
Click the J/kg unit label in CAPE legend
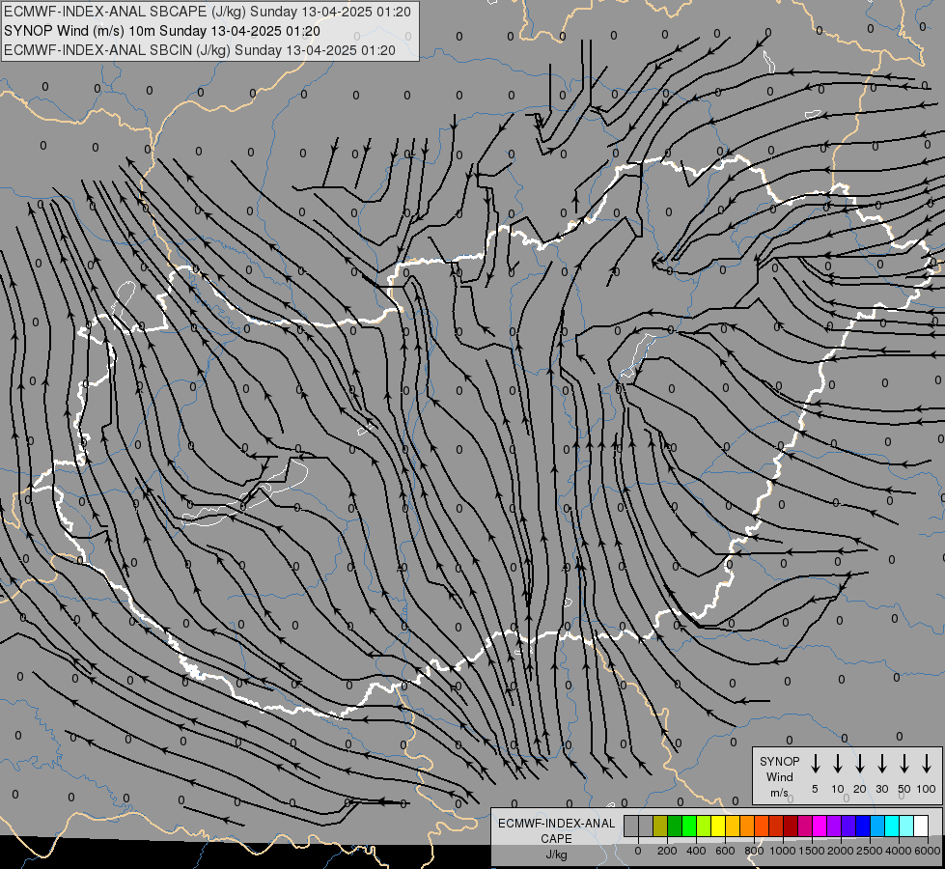[x=556, y=855]
